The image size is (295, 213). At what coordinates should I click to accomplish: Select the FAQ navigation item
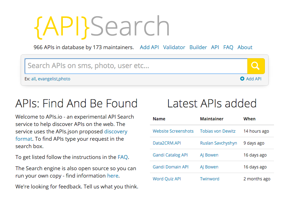pos(228,47)
